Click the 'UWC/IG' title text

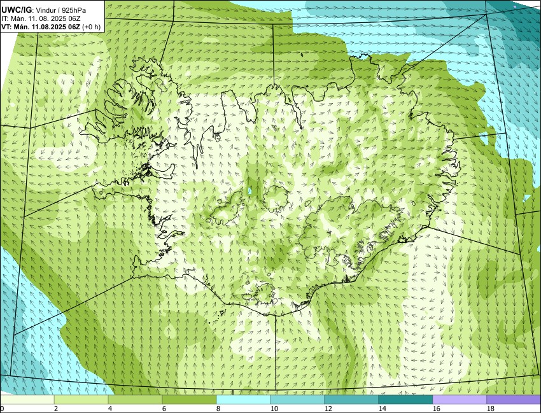17,10
